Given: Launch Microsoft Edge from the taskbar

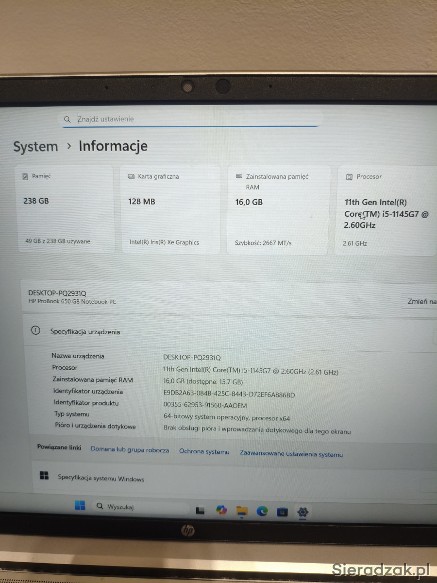Looking at the screenshot, I should click(262, 511).
